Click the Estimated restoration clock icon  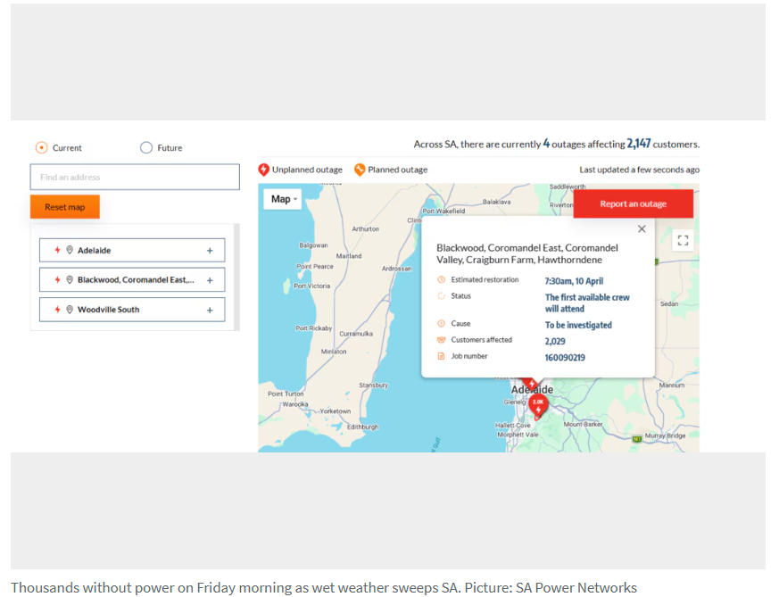[x=441, y=280]
